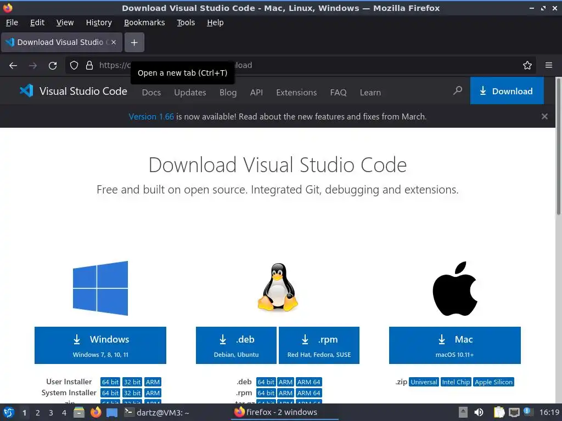The width and height of the screenshot is (562, 421).
Task: Open the Help menu
Action: (x=215, y=22)
